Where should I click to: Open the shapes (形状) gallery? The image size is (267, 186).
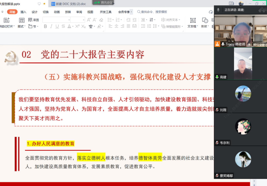(x=204, y=23)
